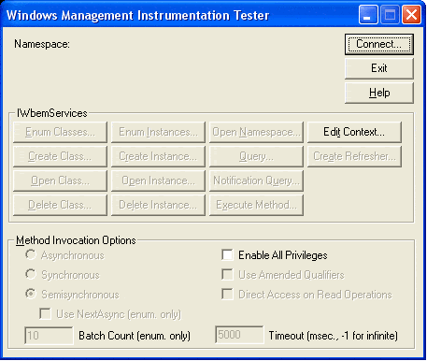Click the Connect... button

[x=379, y=44]
